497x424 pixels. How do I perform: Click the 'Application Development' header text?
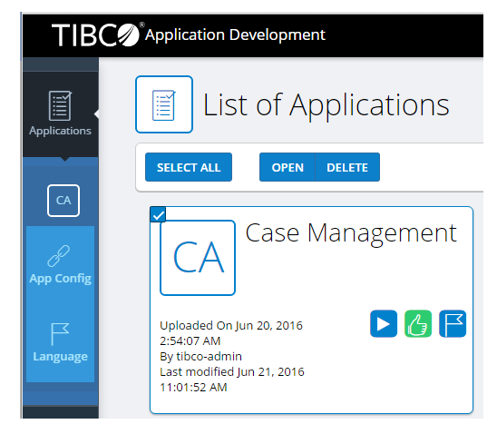(235, 35)
